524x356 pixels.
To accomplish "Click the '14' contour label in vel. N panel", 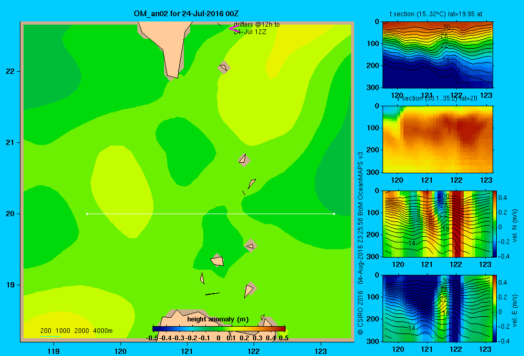I will click(x=411, y=243).
